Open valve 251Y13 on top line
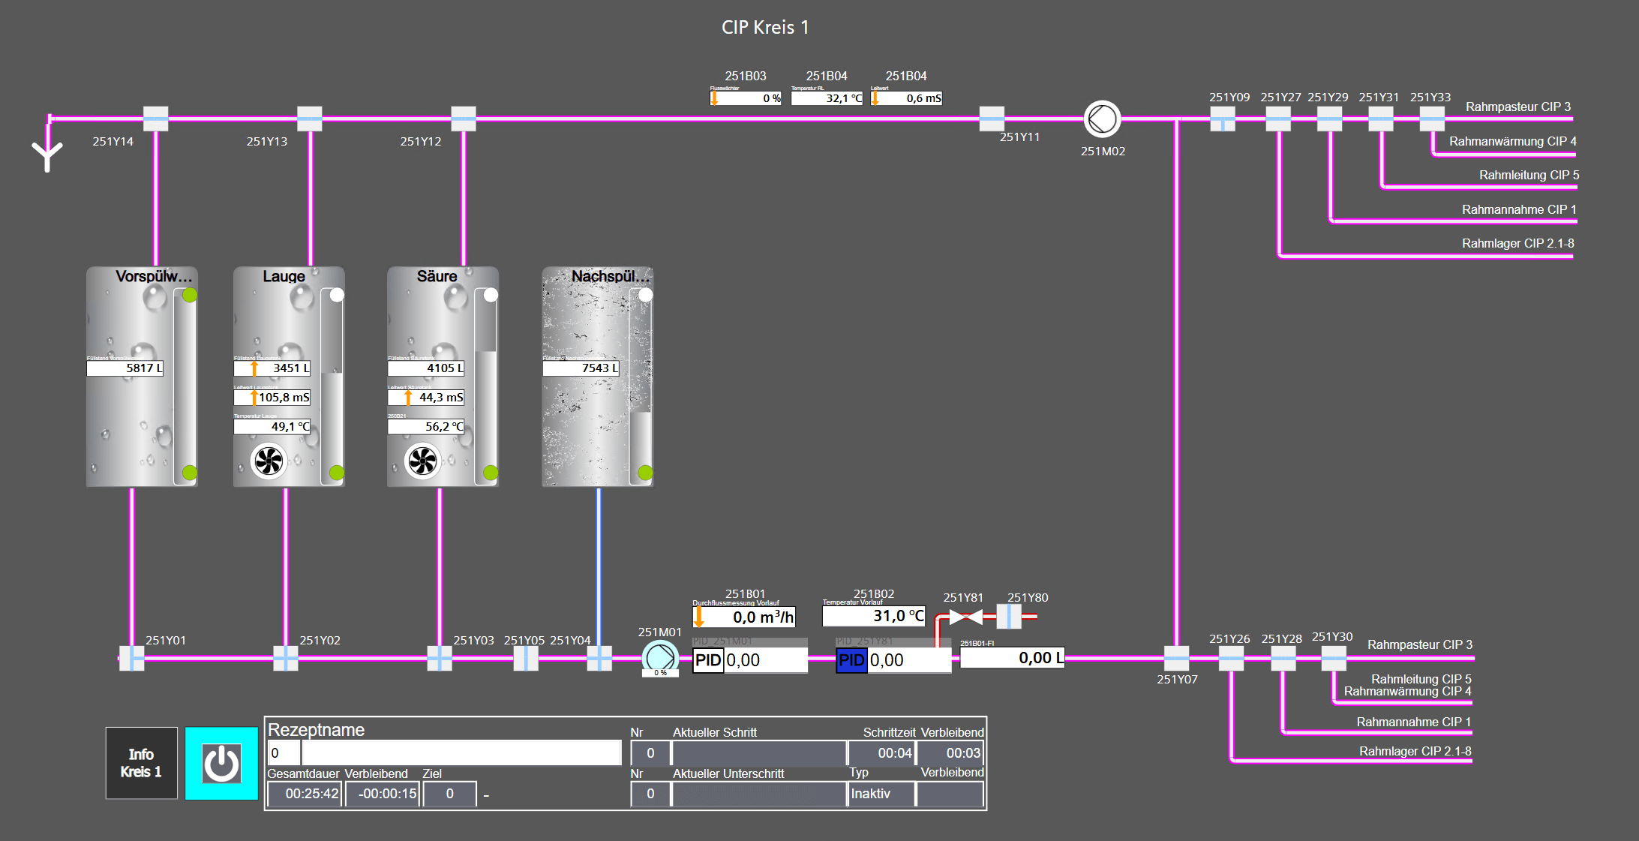This screenshot has width=1639, height=841. click(310, 119)
